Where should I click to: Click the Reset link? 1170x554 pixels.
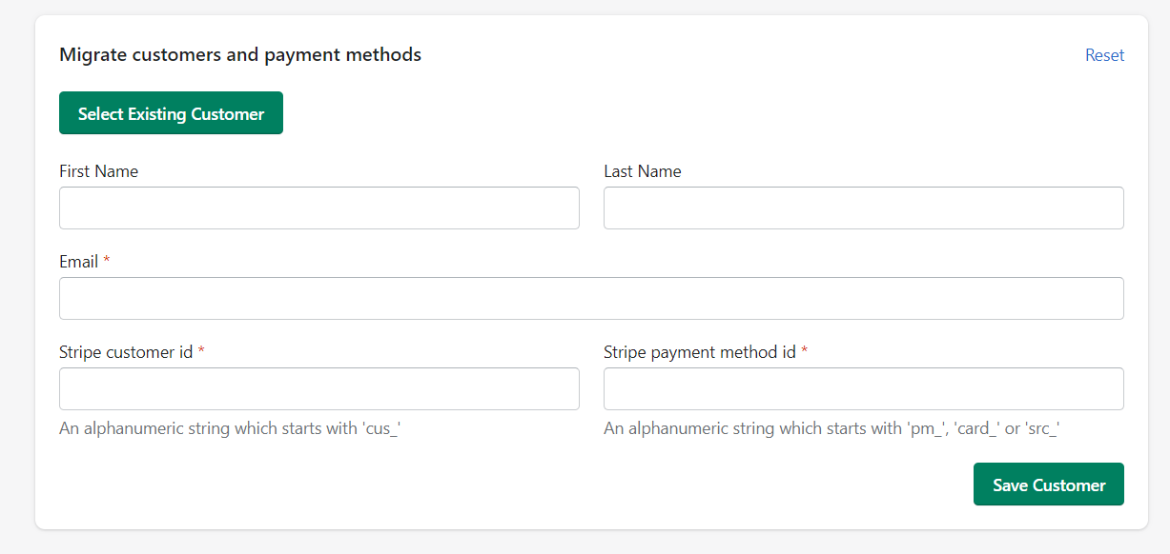coord(1104,55)
